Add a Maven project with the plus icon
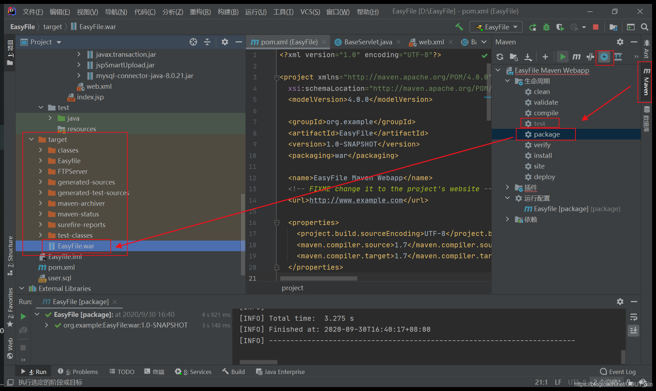This screenshot has height=391, width=656. [x=545, y=57]
